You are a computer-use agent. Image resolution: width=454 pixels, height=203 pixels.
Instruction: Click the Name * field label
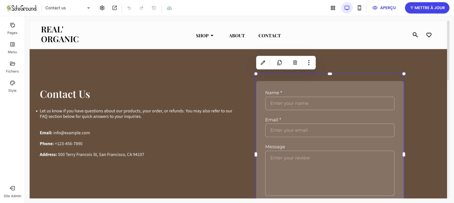pos(273,93)
